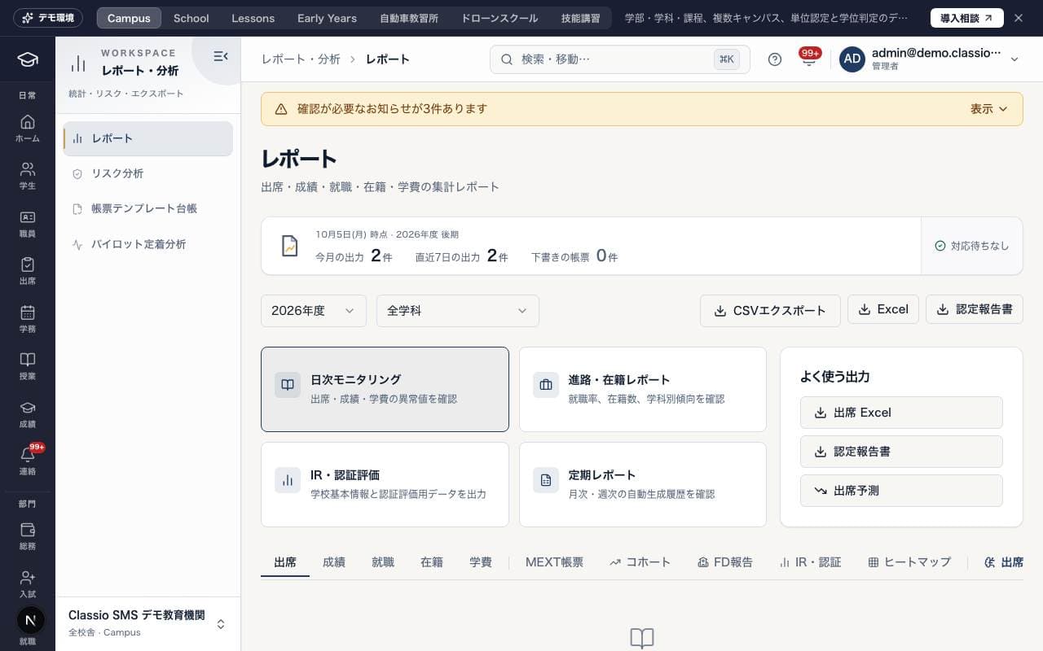Open 総務 wallet icon
1043x651 pixels.
tap(27, 536)
